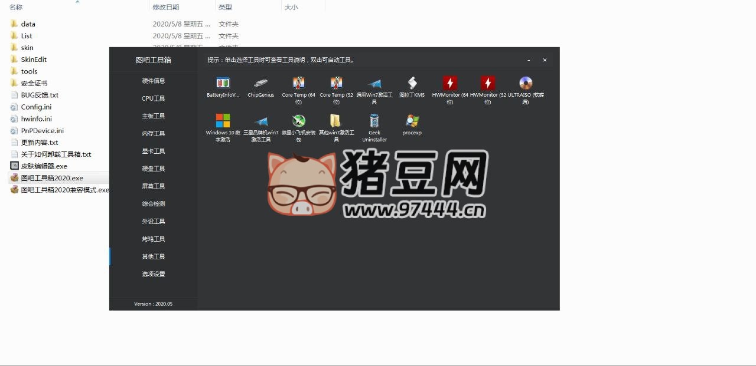The height and width of the screenshot is (366, 756).
Task: Select Config.ini in the file list
Action: tap(35, 107)
